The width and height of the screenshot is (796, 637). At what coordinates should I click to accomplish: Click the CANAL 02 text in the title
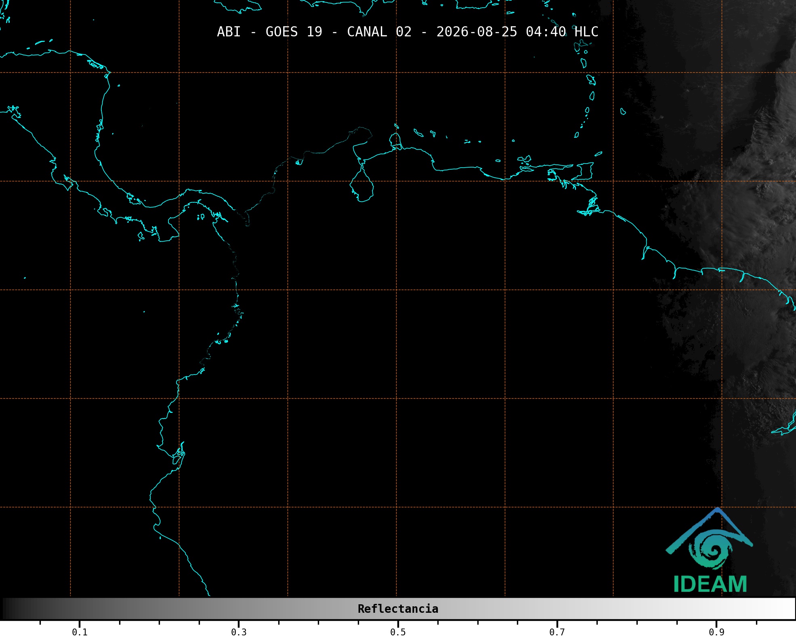(x=379, y=32)
